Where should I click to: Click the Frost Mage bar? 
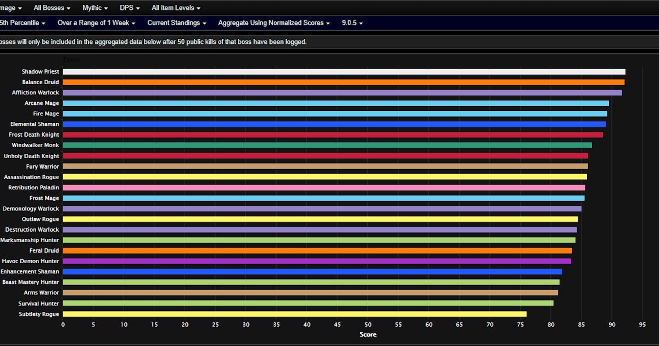(x=324, y=198)
